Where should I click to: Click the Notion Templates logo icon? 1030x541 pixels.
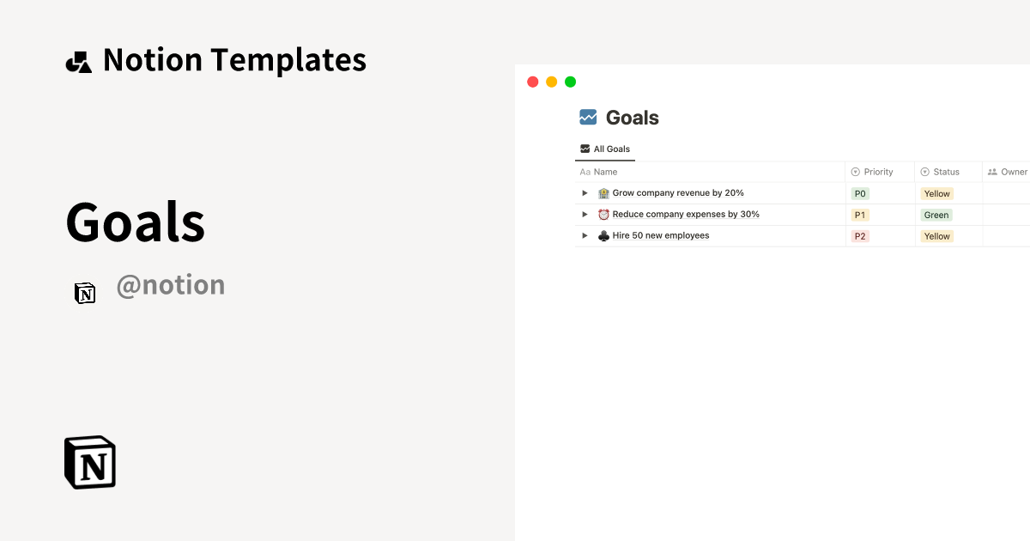pos(78,59)
